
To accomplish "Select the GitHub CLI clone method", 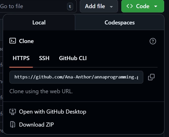I will tap(73, 58).
